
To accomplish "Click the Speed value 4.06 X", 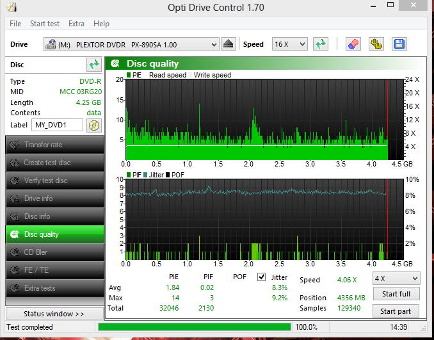I will [347, 280].
